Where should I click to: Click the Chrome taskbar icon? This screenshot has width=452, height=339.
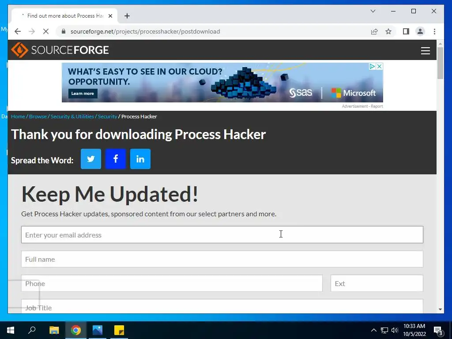(76, 330)
